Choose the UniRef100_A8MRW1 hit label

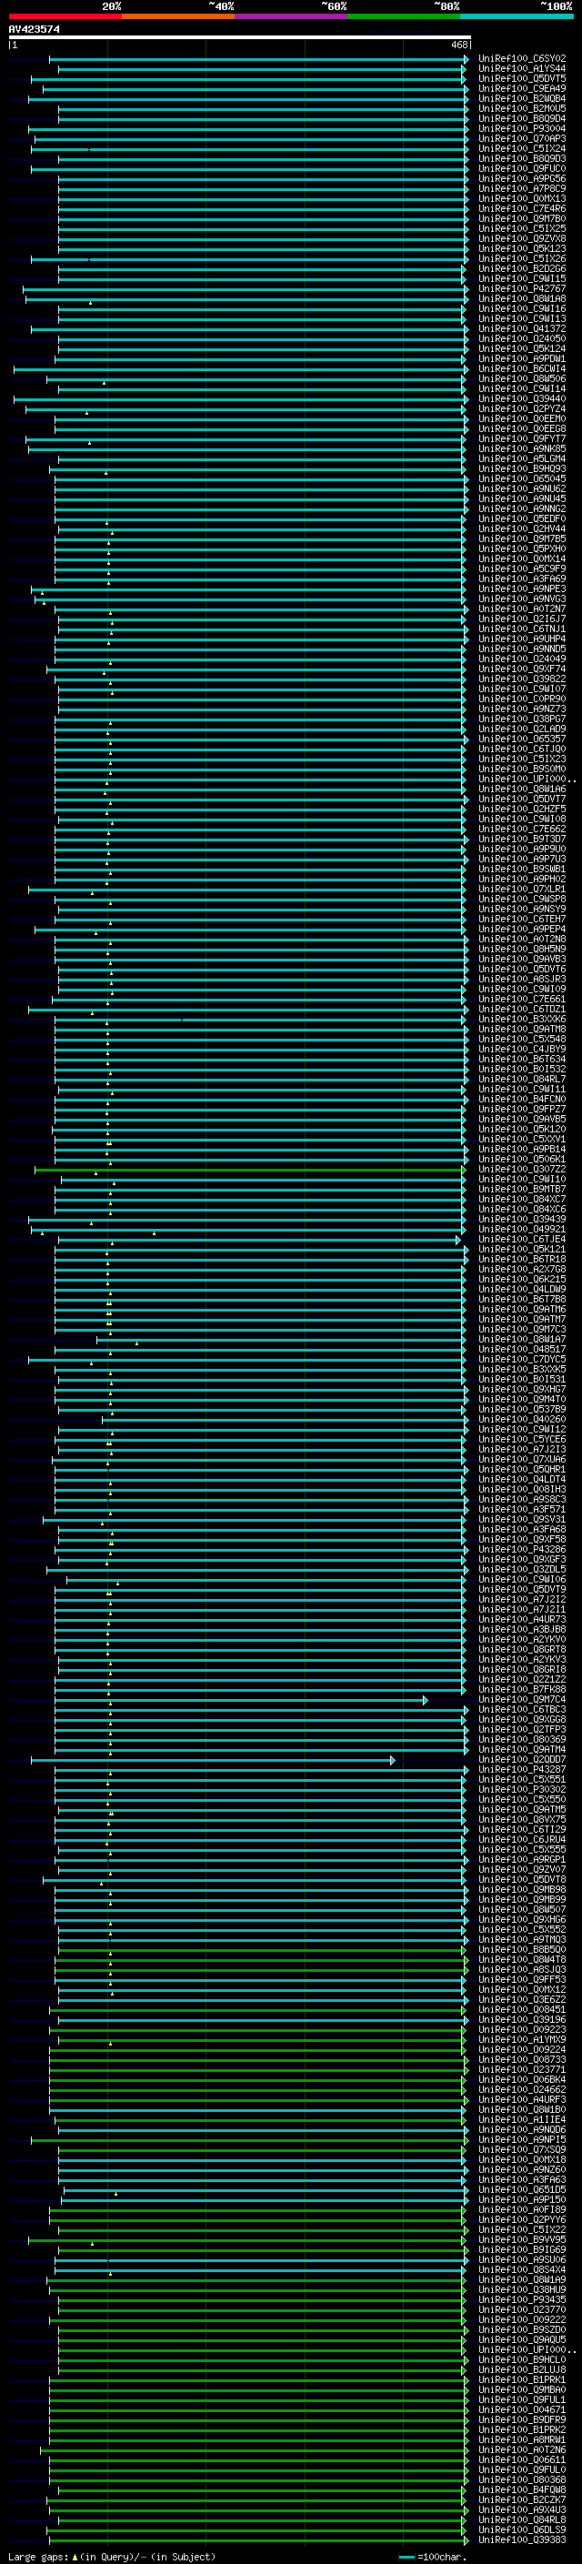click(521, 2439)
